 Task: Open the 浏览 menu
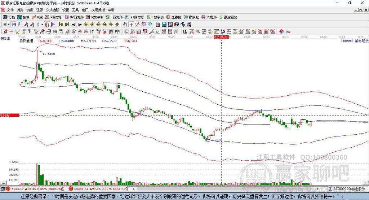pyautogui.click(x=20, y=10)
